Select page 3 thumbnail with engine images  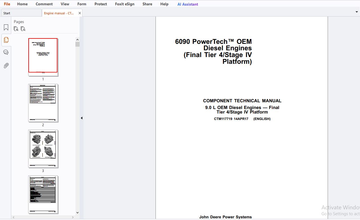pos(43,149)
